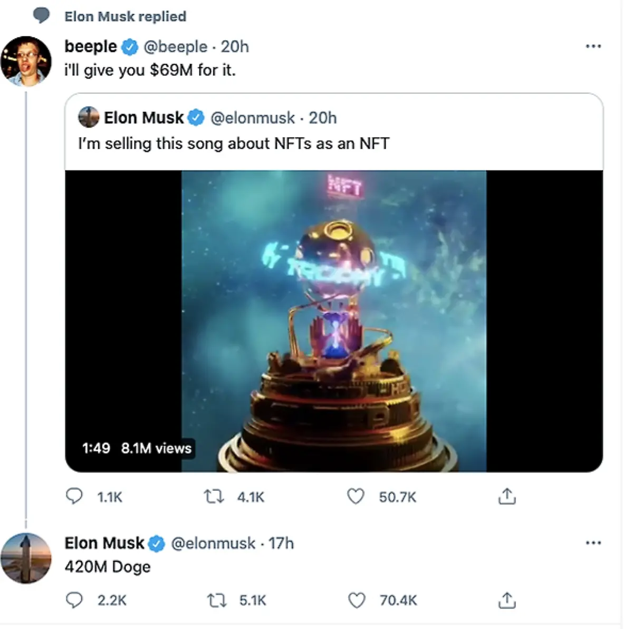Open more options on Elon Musk's reply
Image resolution: width=633 pixels, height=629 pixels.
(593, 543)
